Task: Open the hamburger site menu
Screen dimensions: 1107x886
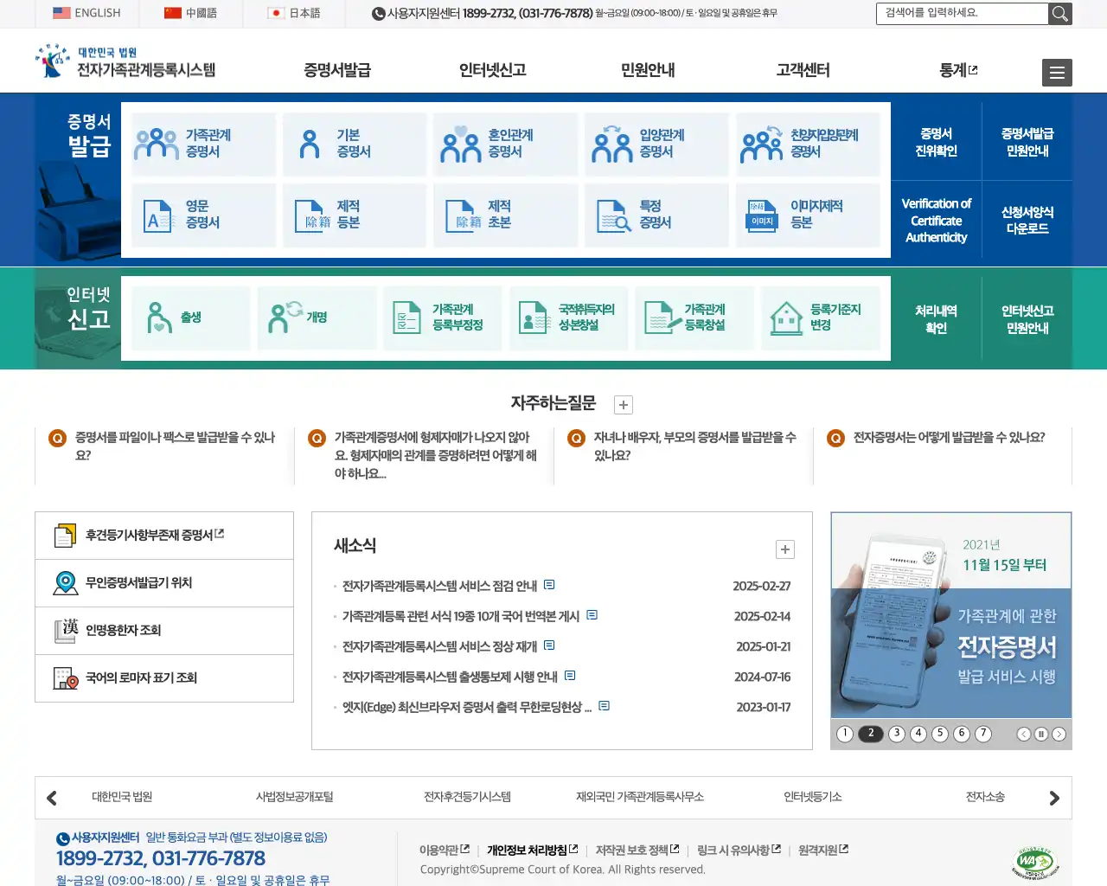Action: click(x=1056, y=73)
